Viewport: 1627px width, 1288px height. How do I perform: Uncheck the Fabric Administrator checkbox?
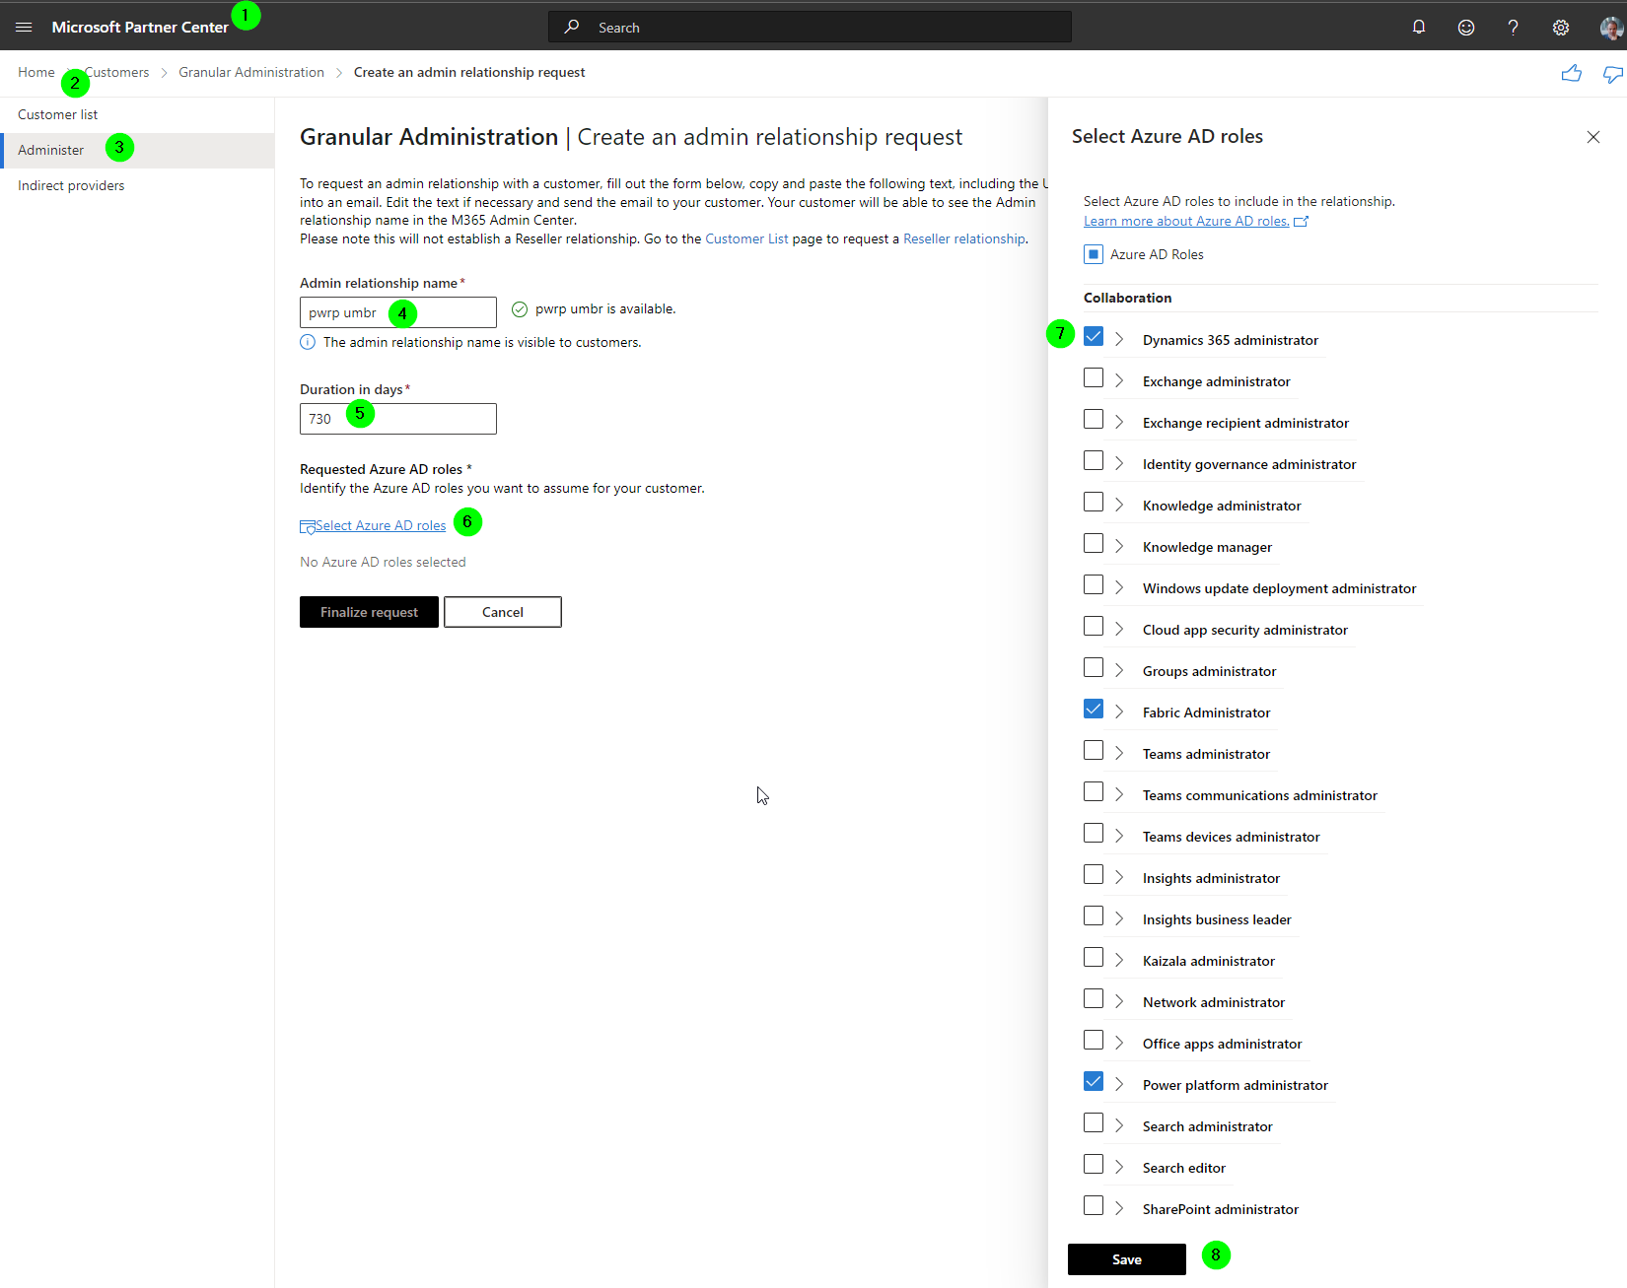point(1094,710)
